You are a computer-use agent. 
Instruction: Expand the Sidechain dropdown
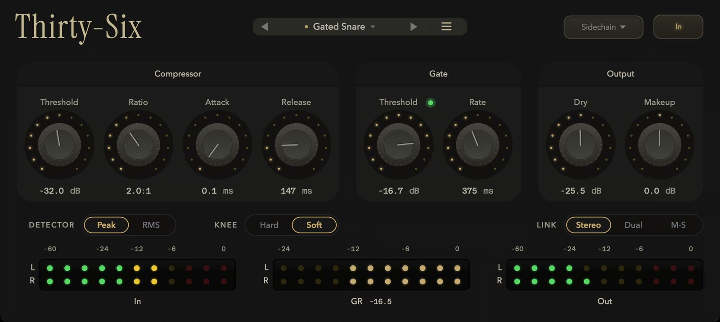click(x=603, y=27)
